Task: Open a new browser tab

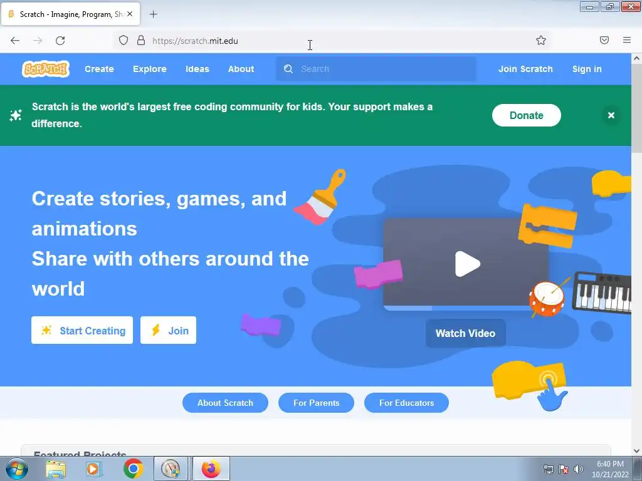Action: 153,14
